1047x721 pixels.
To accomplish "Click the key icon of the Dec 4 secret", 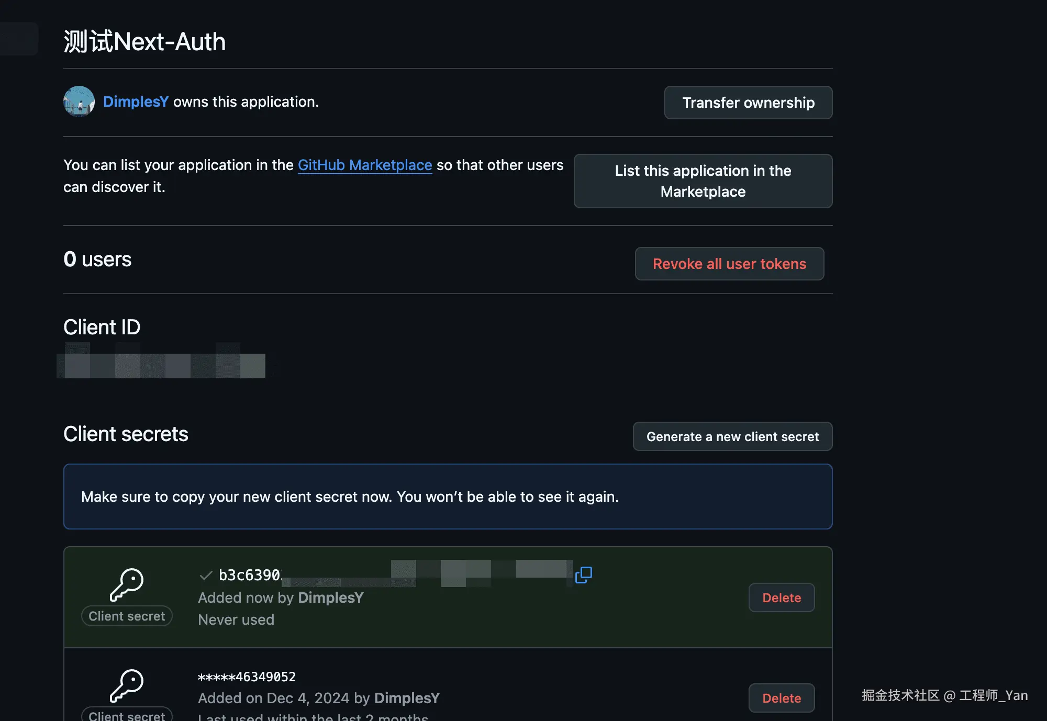I will coord(127,685).
